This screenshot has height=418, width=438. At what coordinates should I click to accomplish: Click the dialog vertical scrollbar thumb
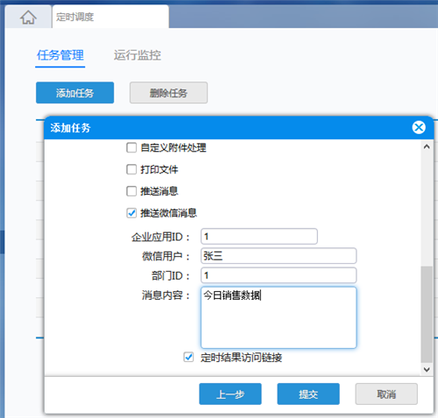[x=427, y=314]
